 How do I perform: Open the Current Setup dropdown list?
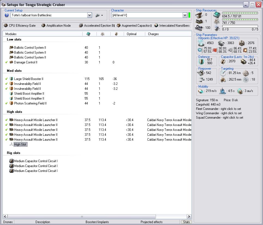(89, 15)
